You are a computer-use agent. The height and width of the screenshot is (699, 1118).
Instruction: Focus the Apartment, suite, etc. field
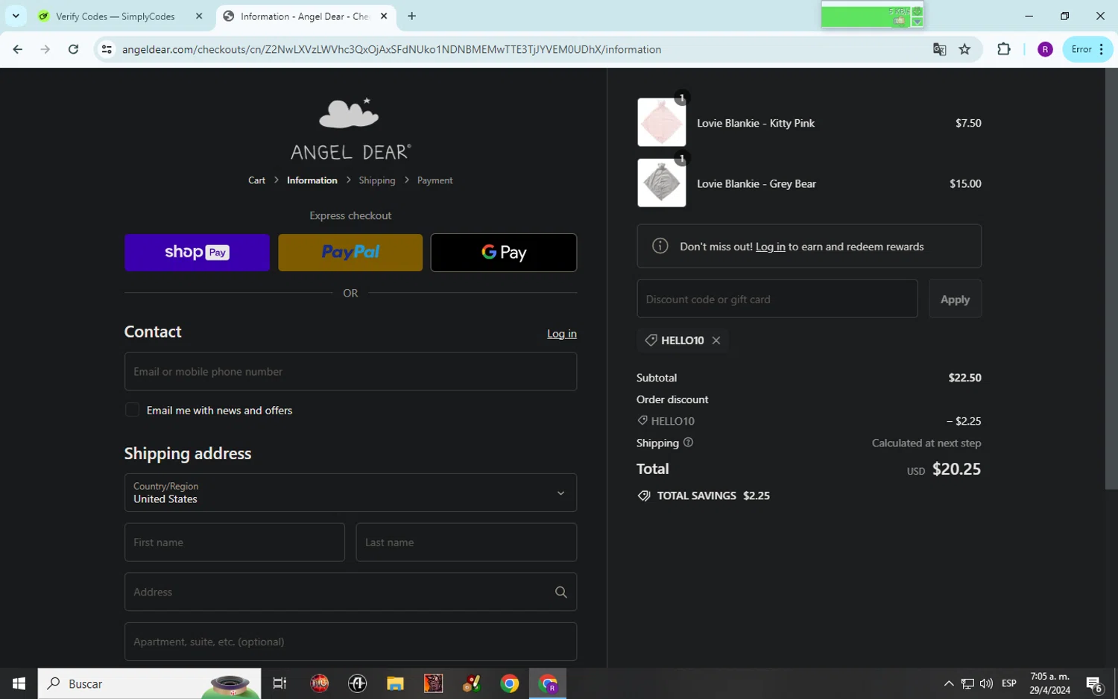tap(350, 642)
